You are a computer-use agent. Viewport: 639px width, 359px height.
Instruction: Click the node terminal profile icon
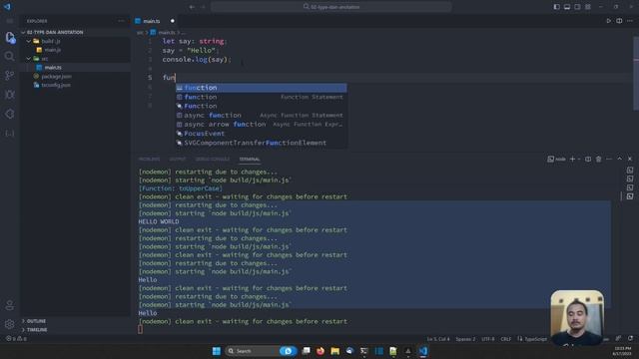pyautogui.click(x=556, y=160)
